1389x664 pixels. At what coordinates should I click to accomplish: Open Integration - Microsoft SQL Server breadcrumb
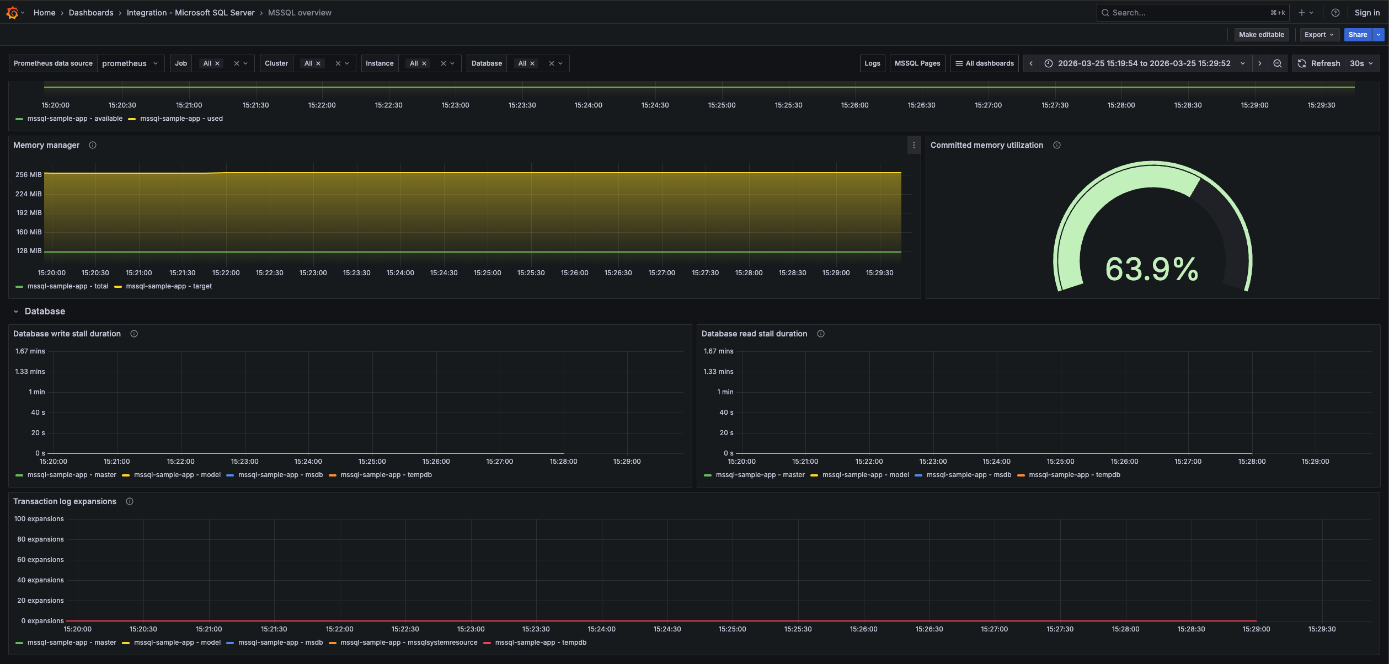[191, 12]
